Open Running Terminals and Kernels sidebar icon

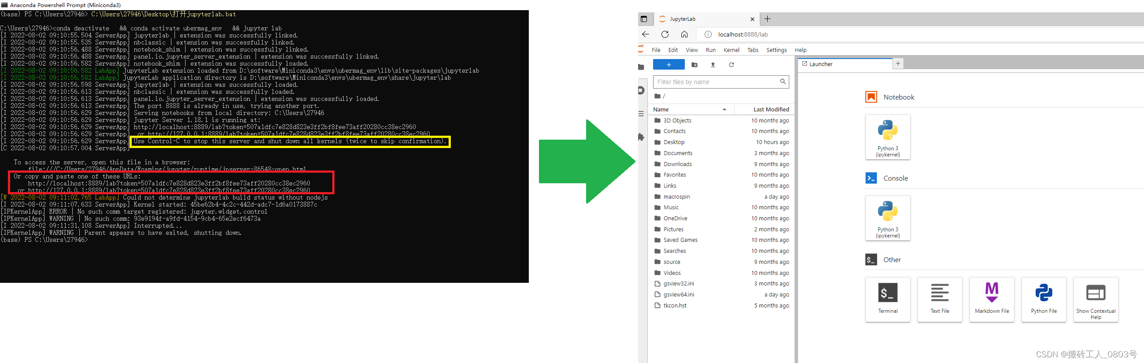pos(641,90)
